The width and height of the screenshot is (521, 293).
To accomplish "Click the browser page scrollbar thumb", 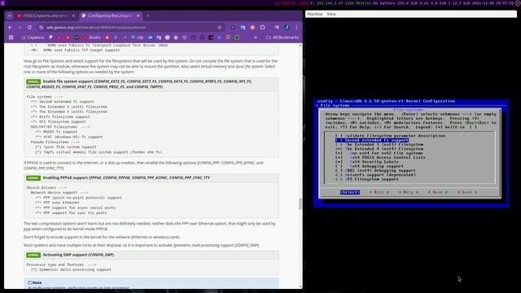I will point(300,203).
